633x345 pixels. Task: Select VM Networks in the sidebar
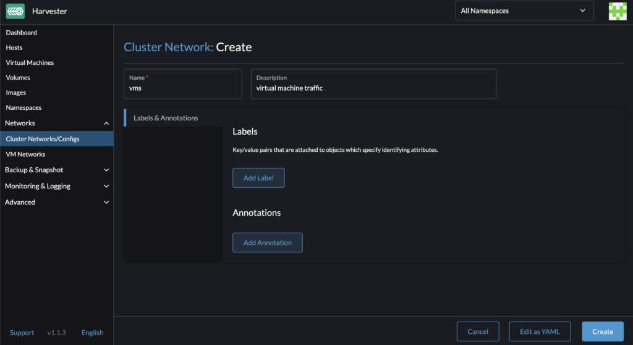pos(25,154)
